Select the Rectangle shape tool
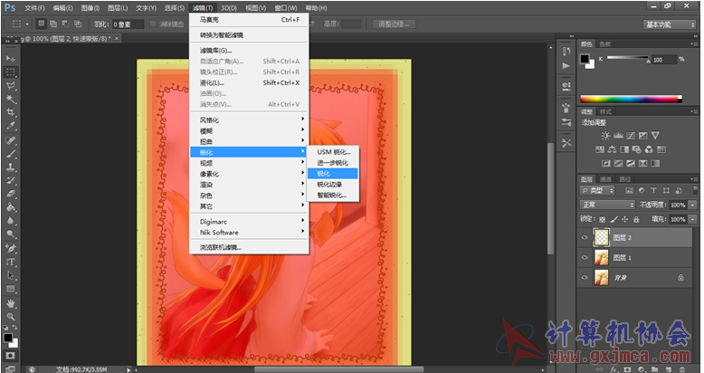This screenshot has width=704, height=373. [x=10, y=289]
